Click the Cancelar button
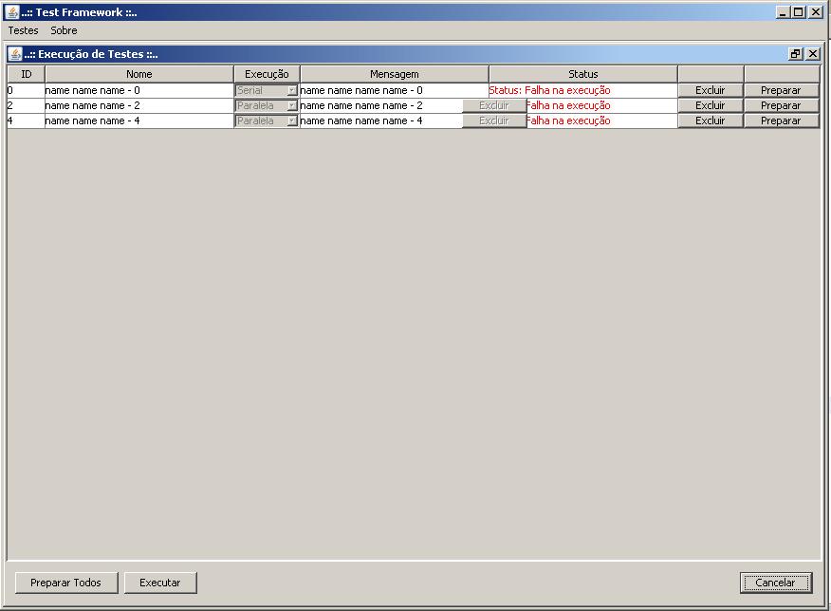Image resolution: width=831 pixels, height=611 pixels. click(x=775, y=583)
